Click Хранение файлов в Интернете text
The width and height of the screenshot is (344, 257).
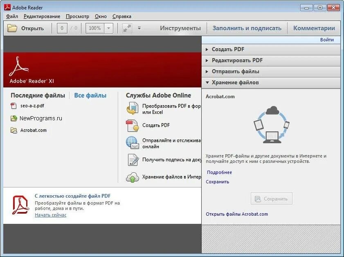point(171,177)
